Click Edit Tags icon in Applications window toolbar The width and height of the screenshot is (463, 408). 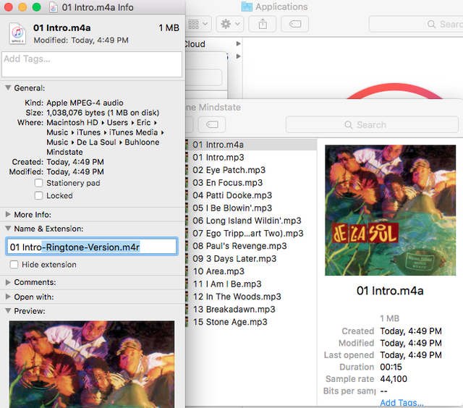click(x=295, y=24)
